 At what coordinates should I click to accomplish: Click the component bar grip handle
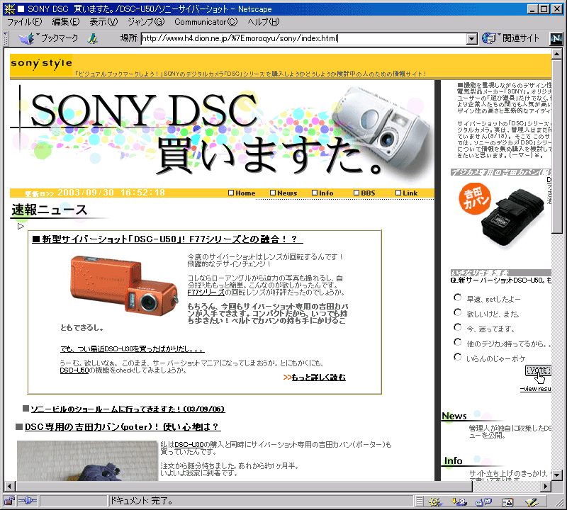(419, 501)
